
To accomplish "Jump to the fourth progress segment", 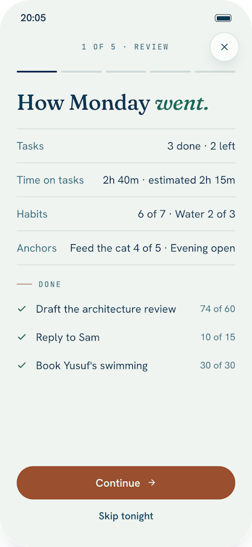I will pyautogui.click(x=171, y=72).
